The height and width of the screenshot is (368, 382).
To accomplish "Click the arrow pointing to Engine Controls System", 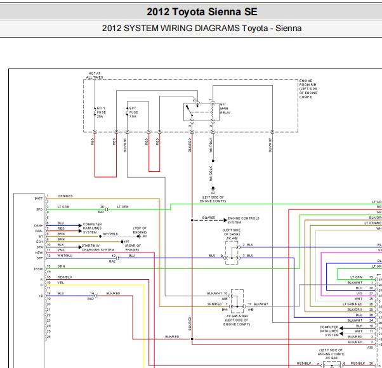I will point(225,220).
